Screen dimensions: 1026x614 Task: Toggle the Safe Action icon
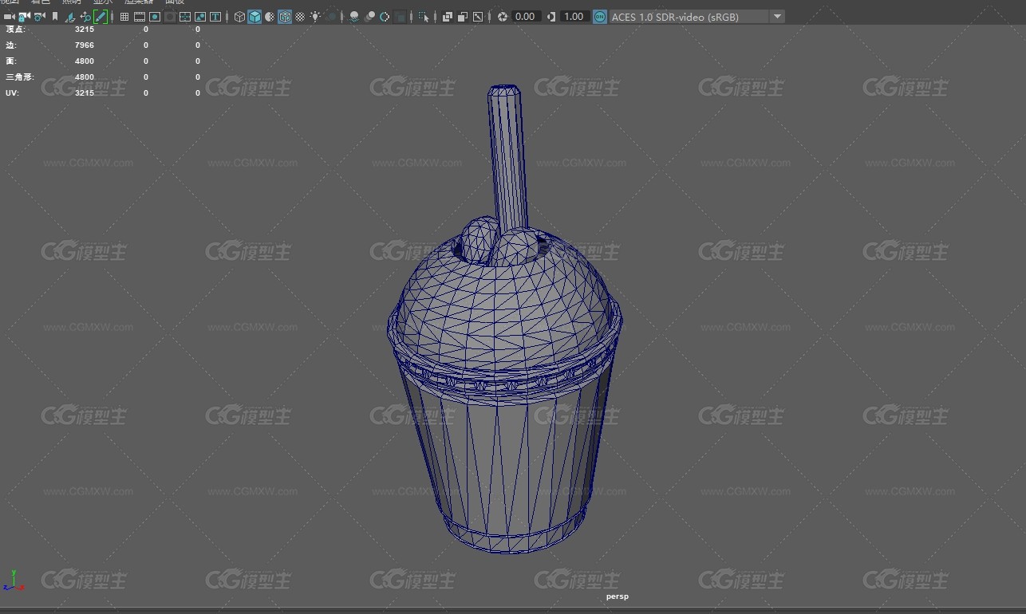point(200,16)
